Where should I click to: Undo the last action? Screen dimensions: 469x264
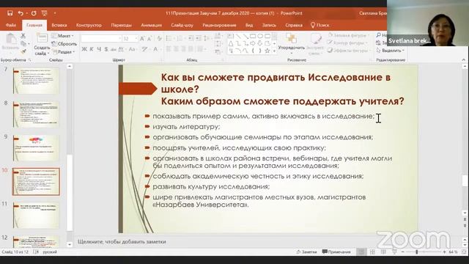point(21,13)
